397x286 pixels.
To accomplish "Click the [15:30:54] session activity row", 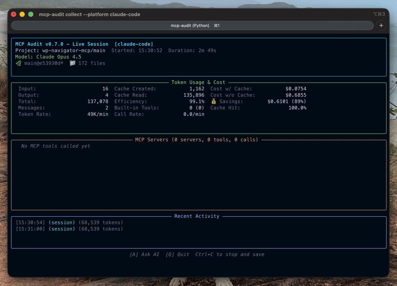I will coord(69,223).
